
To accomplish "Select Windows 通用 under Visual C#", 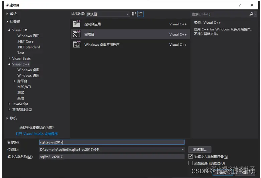I will 28,36.
